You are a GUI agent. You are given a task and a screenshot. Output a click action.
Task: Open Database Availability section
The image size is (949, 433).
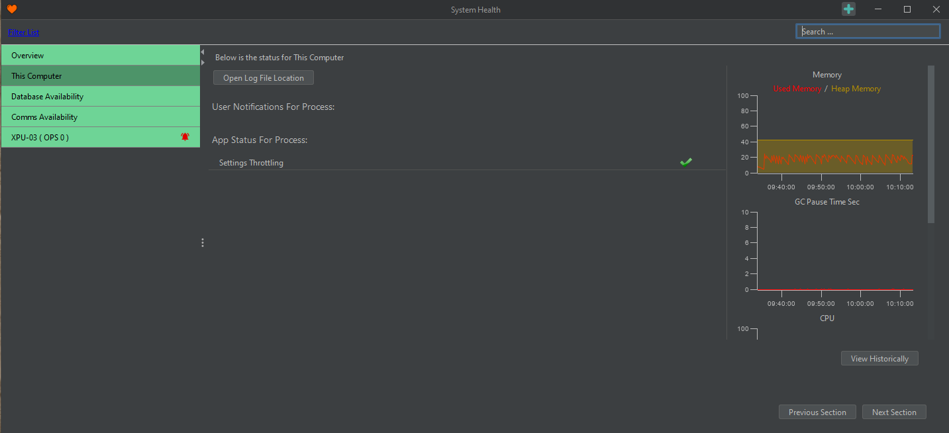pos(99,97)
